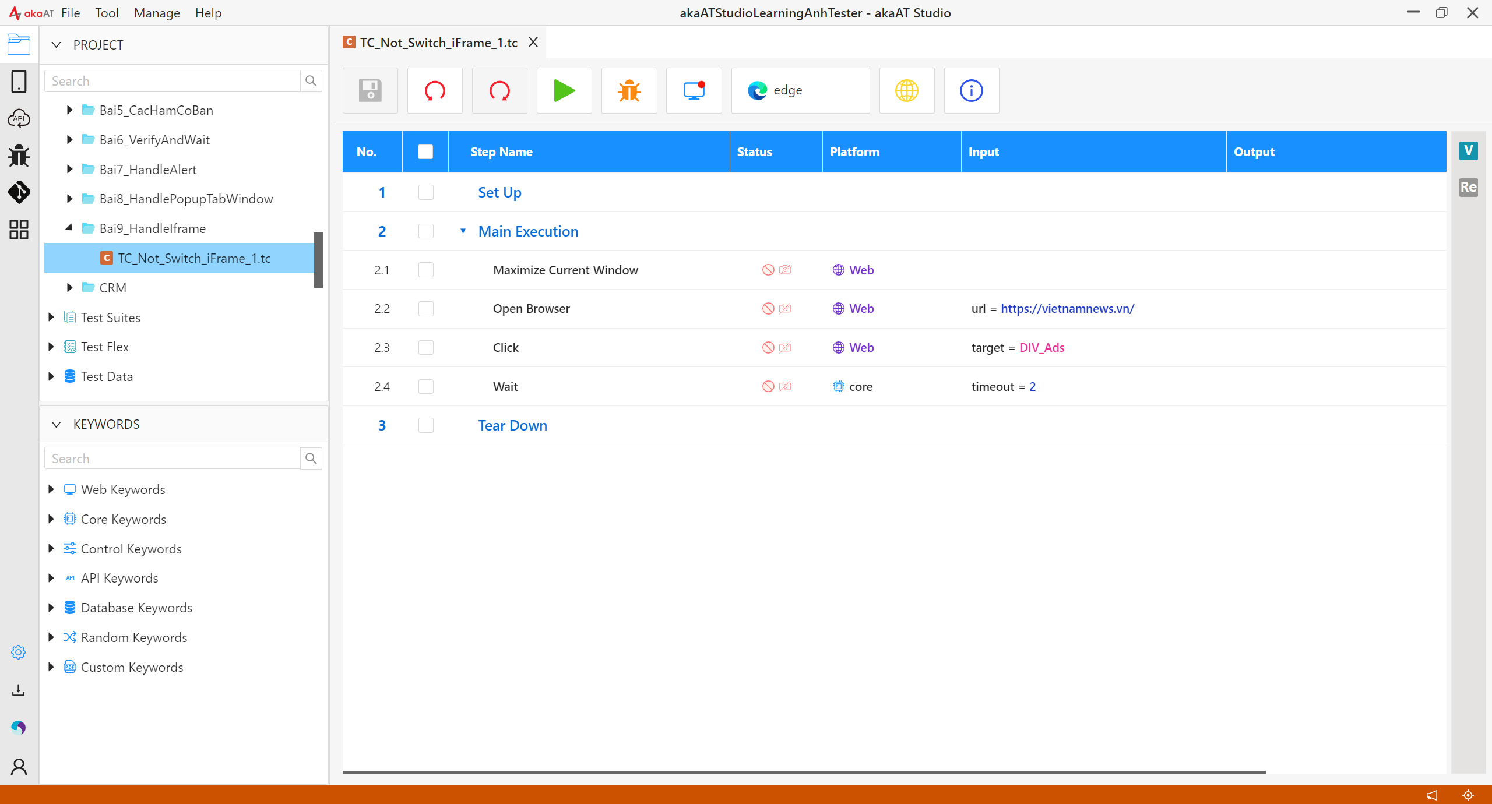Select the CRM folder

tap(112, 288)
